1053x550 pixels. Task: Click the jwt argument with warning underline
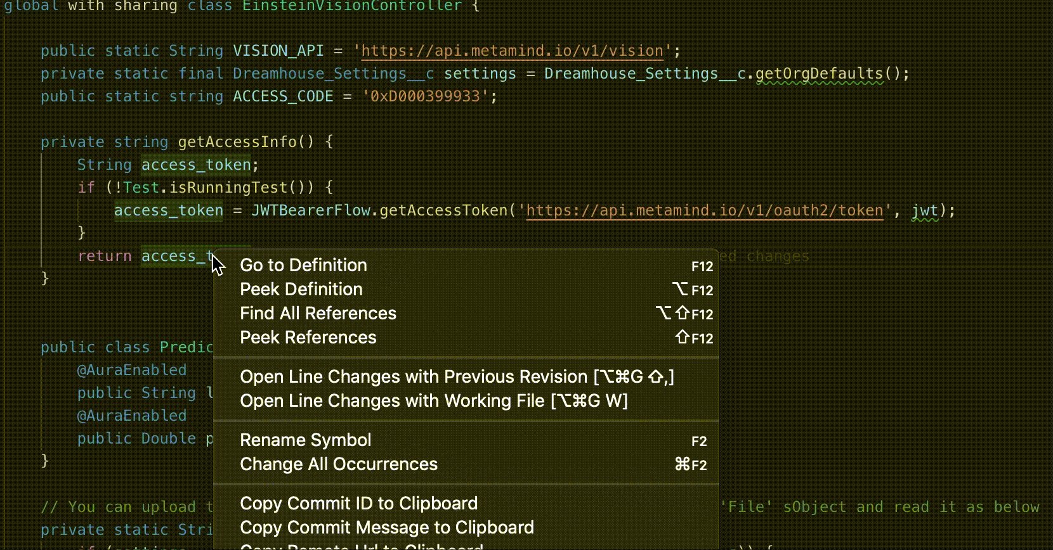(925, 210)
